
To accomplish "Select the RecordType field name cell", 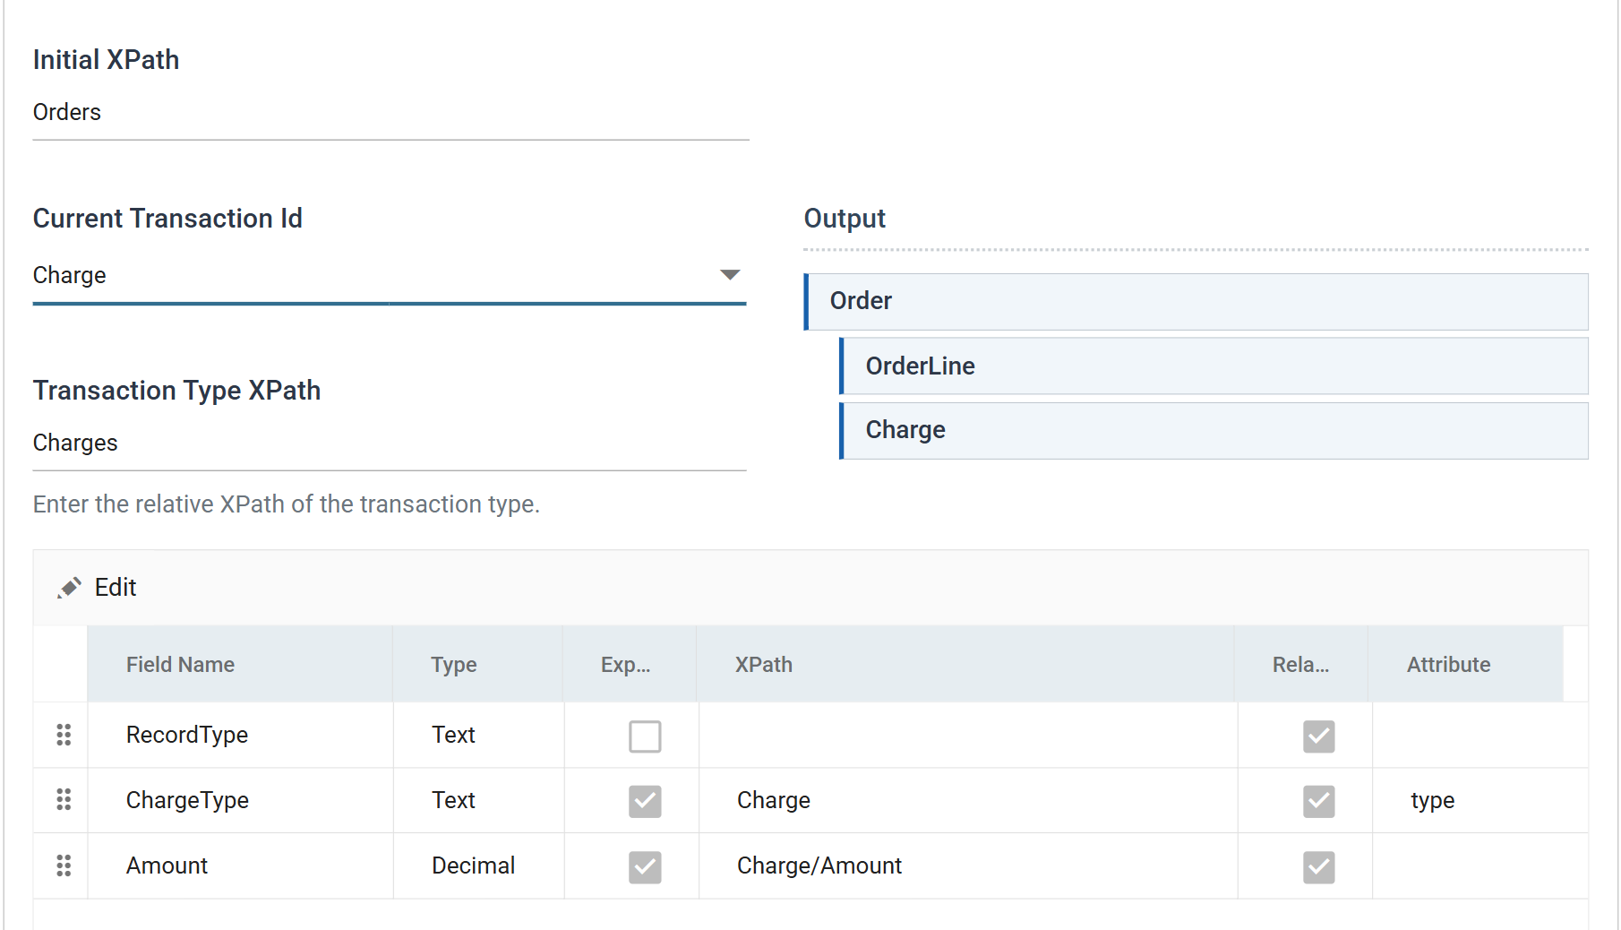I will [240, 735].
